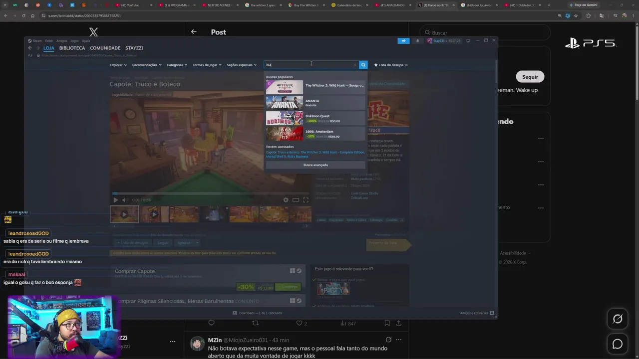Switch to the NETFLIX ACENDE browser tab

220,5
